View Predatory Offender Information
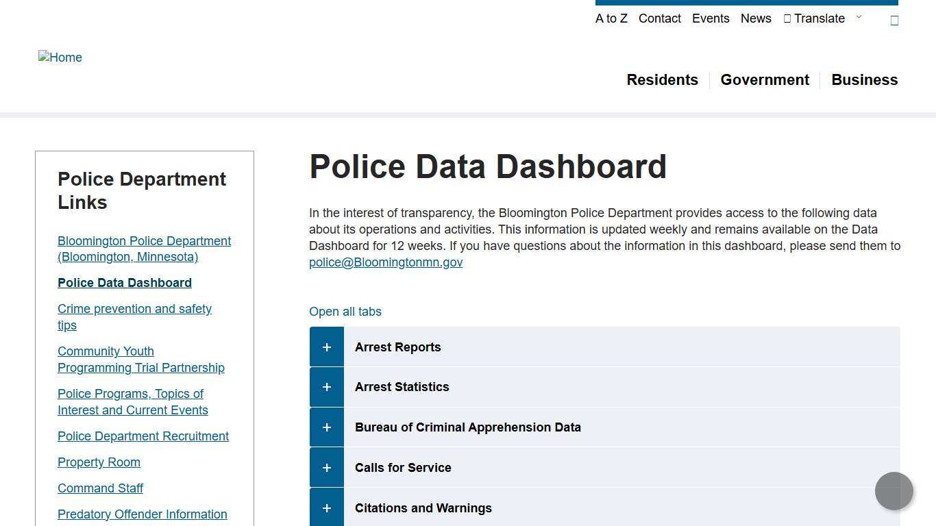Viewport: 936px width, 526px height. click(x=142, y=514)
